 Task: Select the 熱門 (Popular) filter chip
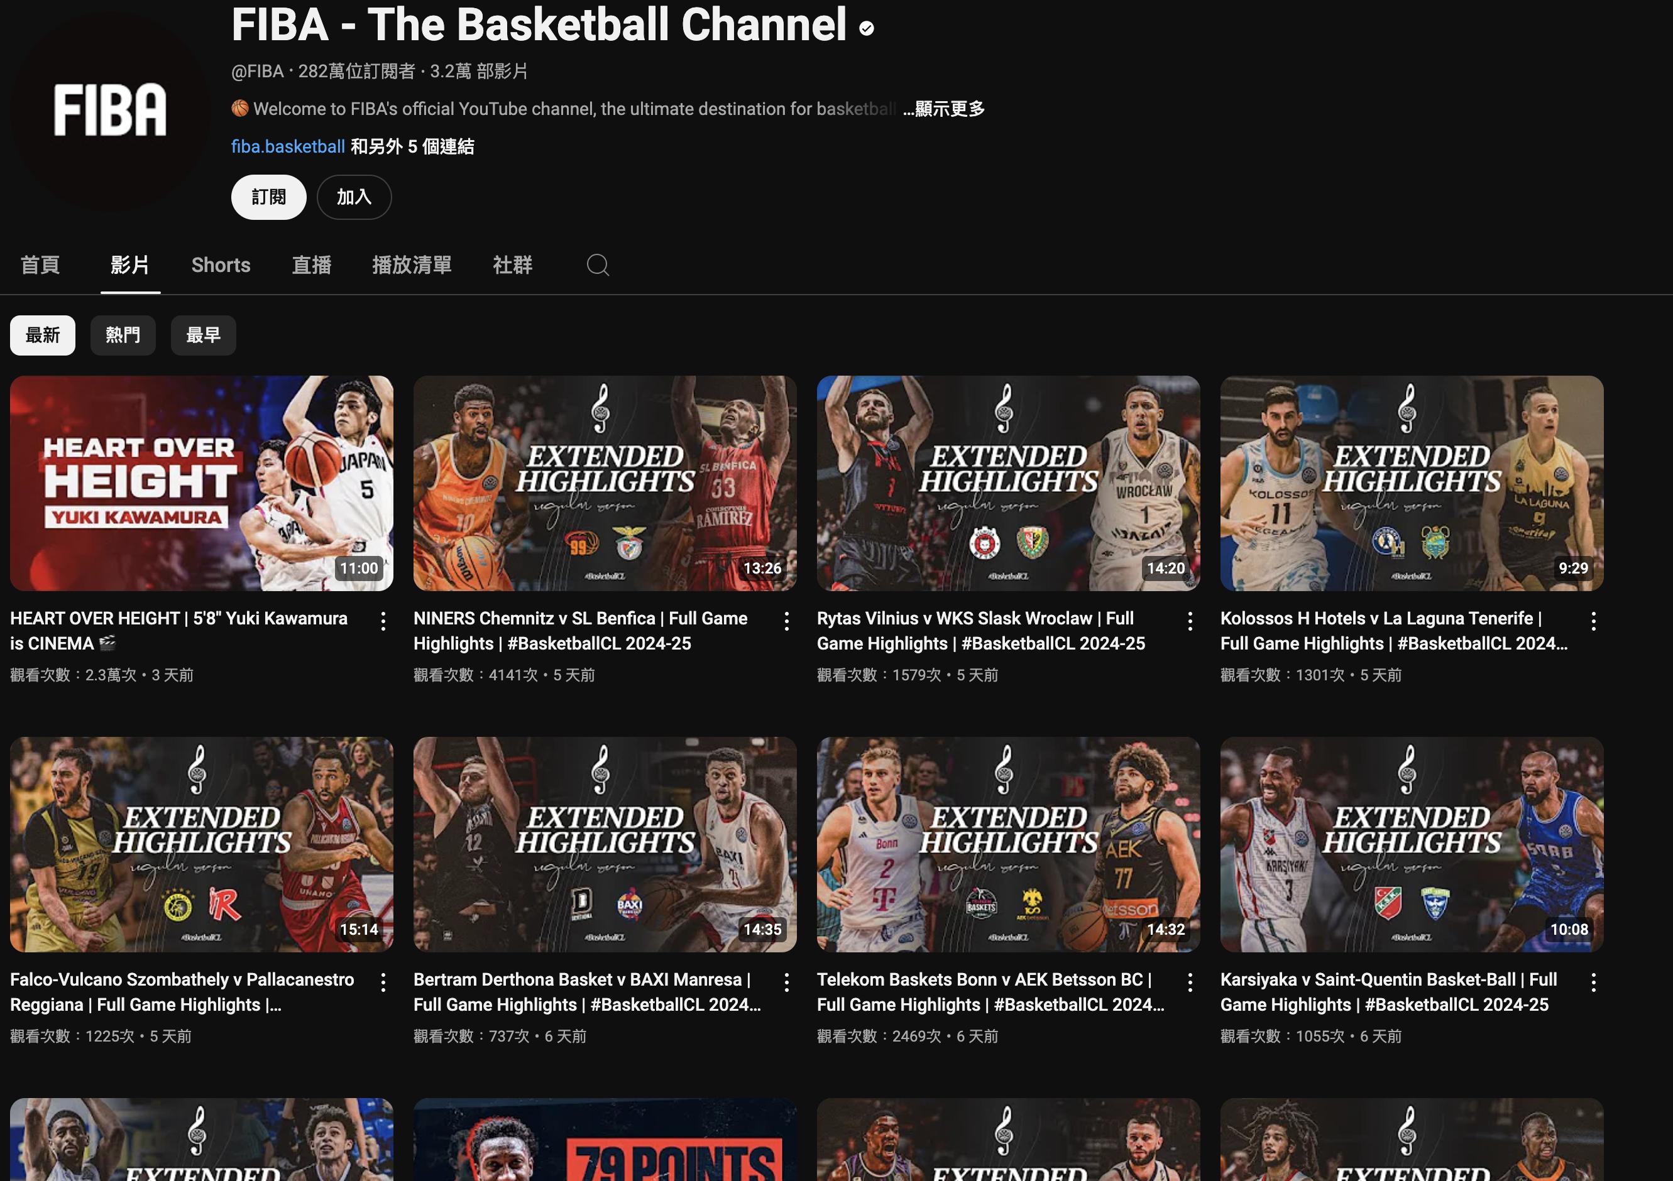pos(123,335)
